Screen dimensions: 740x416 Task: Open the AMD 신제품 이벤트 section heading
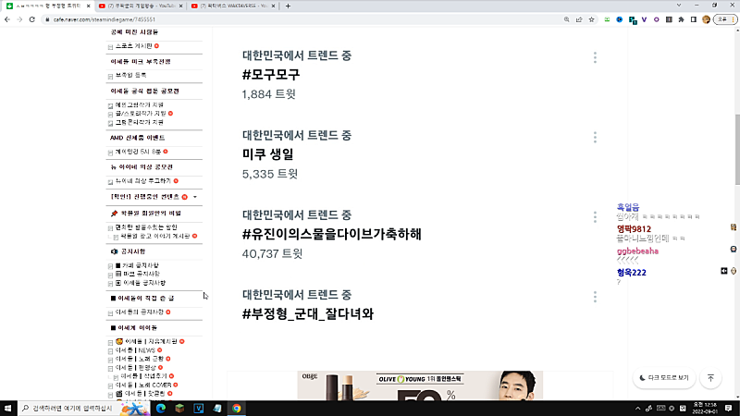tap(137, 138)
